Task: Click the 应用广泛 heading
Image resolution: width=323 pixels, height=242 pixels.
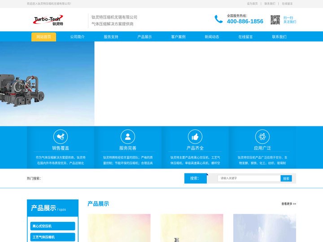Action: 262,148
